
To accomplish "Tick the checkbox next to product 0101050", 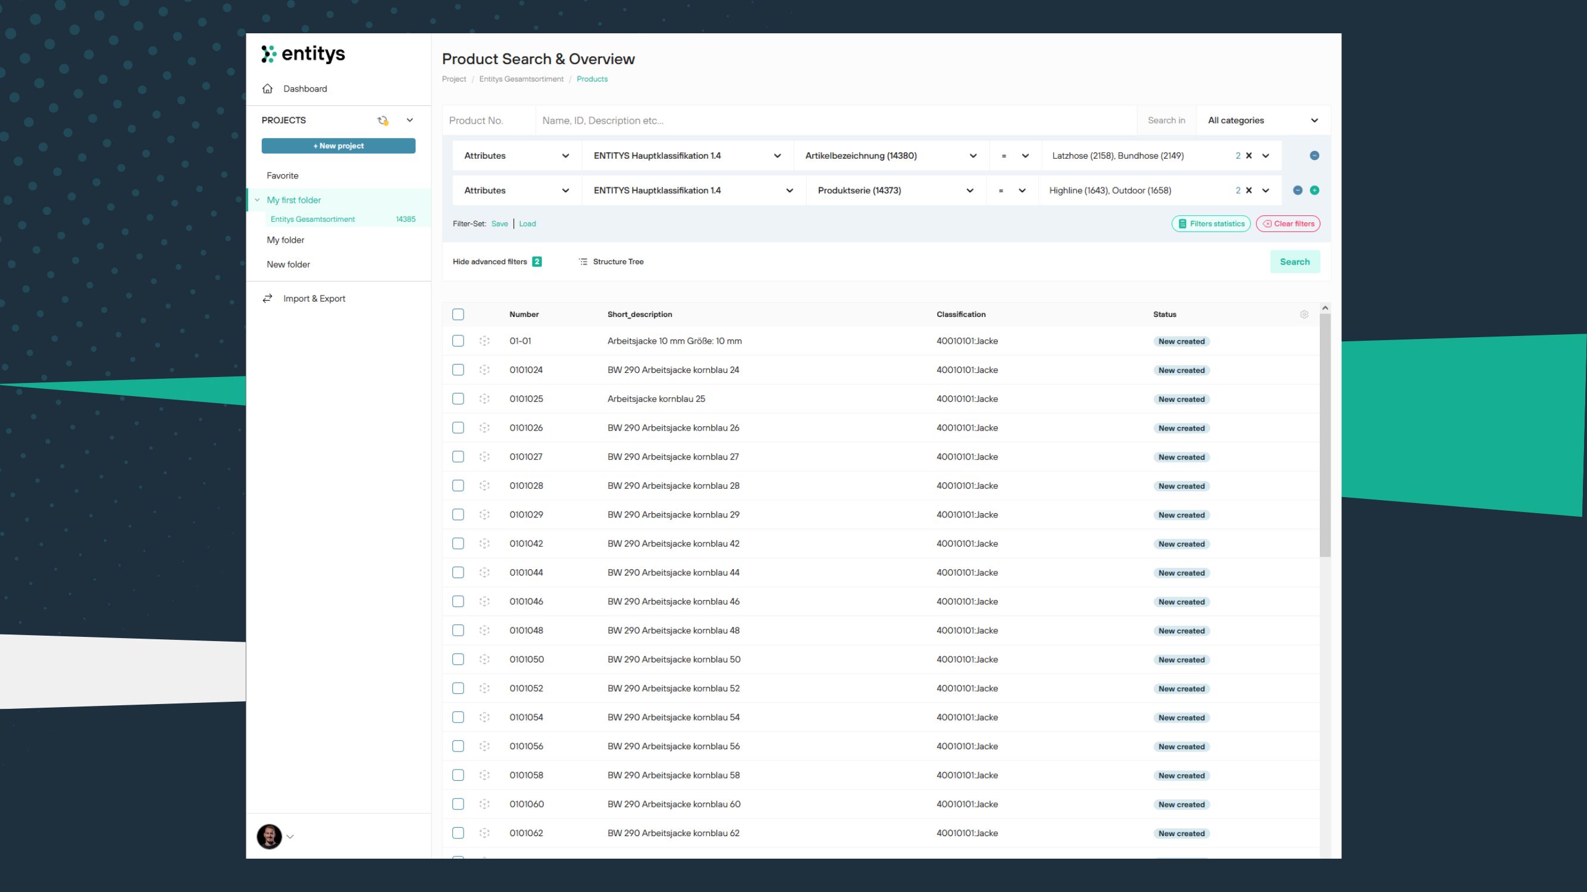I will point(458,659).
